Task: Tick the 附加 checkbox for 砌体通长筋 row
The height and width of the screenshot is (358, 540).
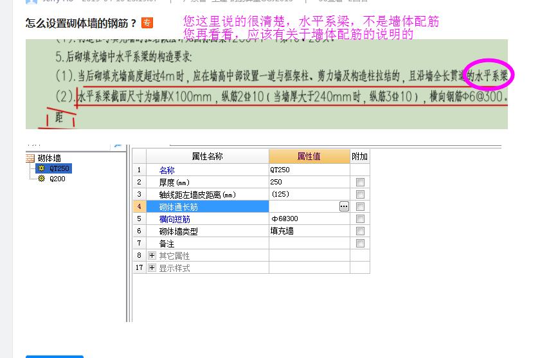Action: (360, 206)
